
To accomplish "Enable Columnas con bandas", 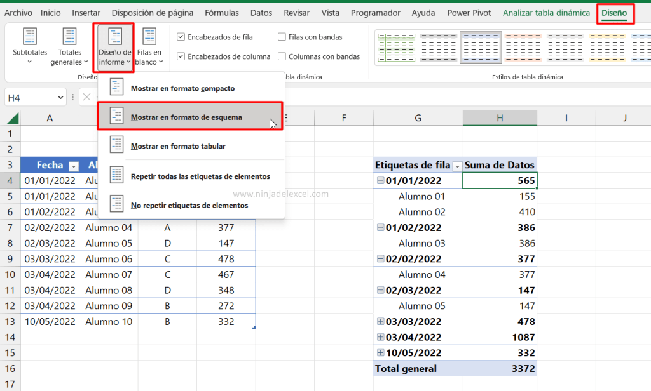I will (284, 56).
